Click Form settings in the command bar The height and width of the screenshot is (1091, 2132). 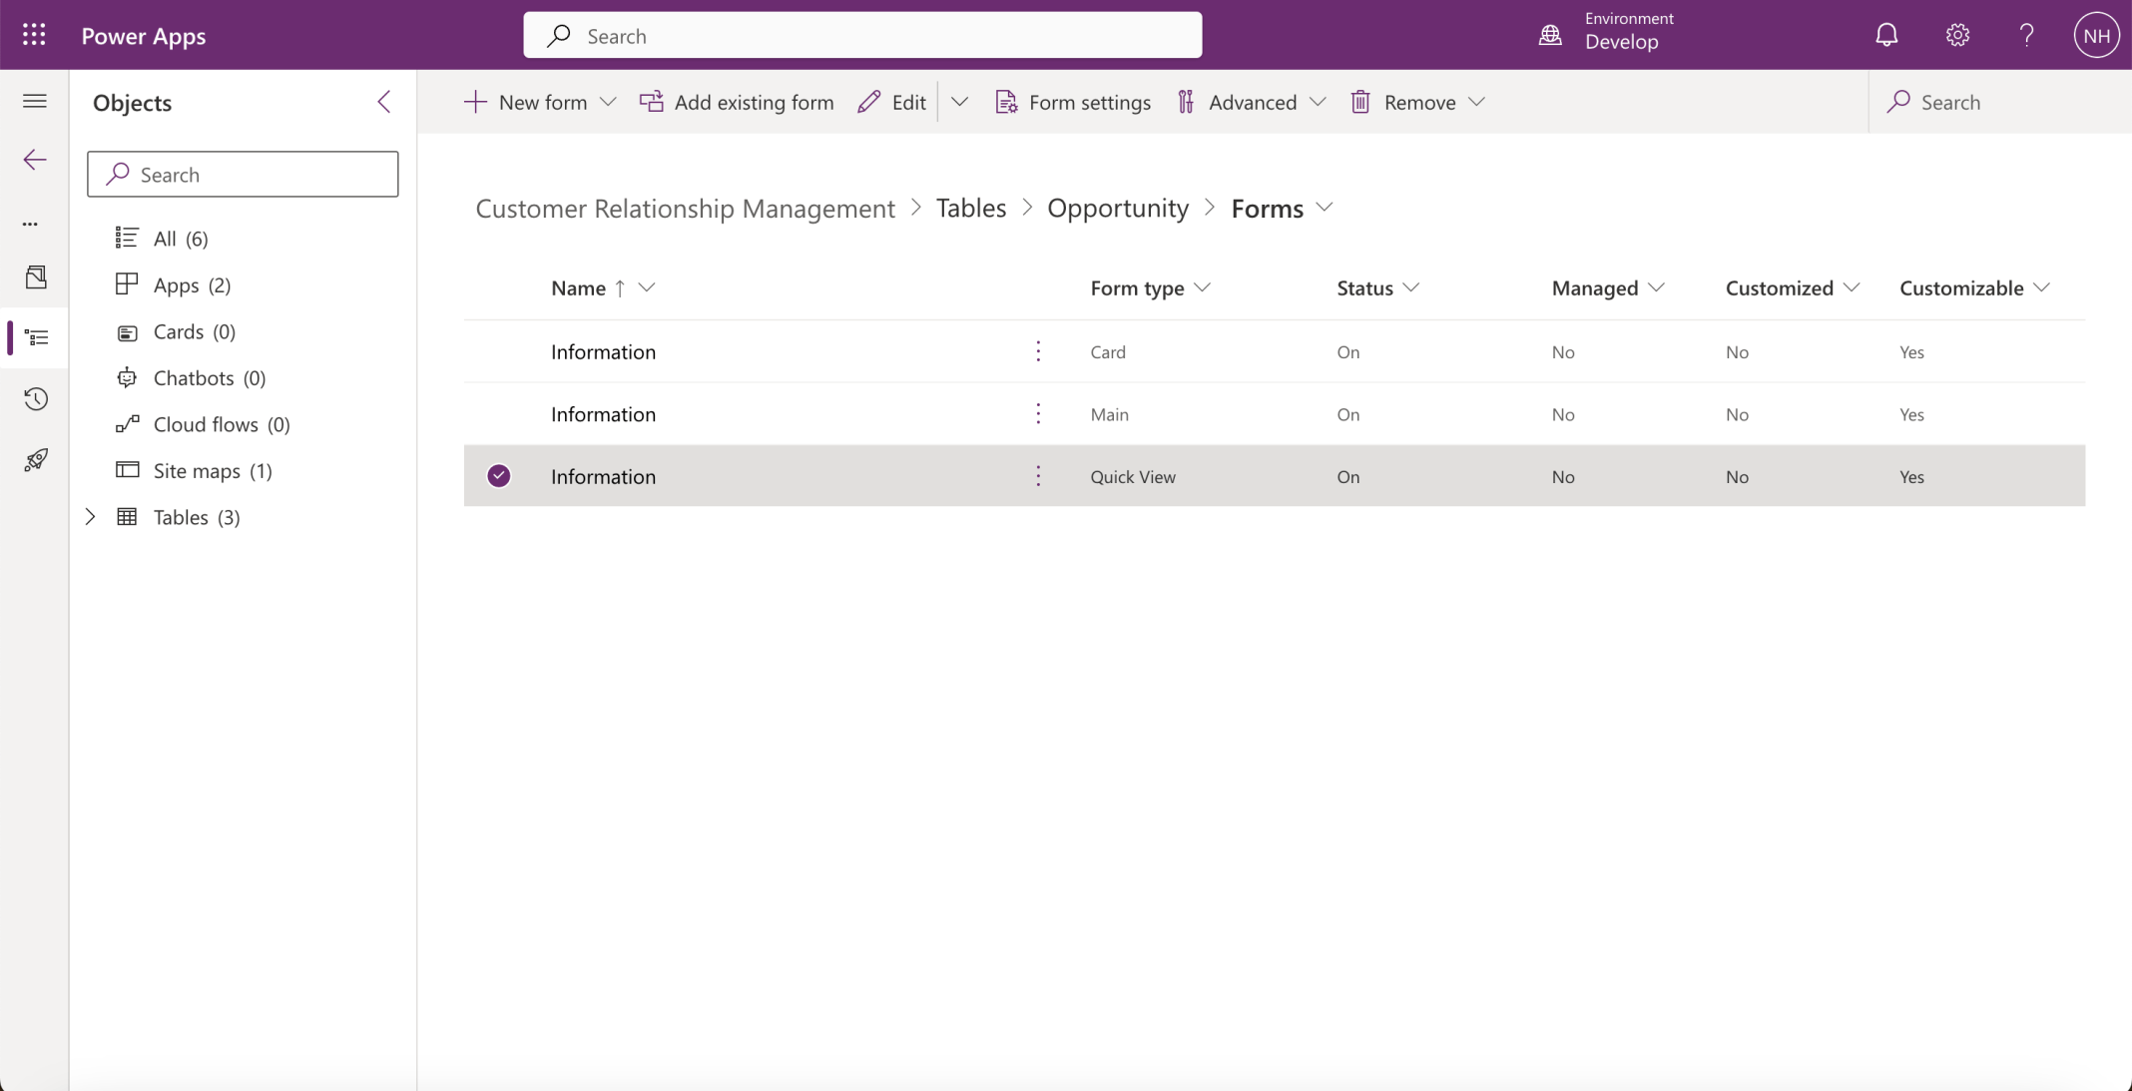pyautogui.click(x=1073, y=102)
